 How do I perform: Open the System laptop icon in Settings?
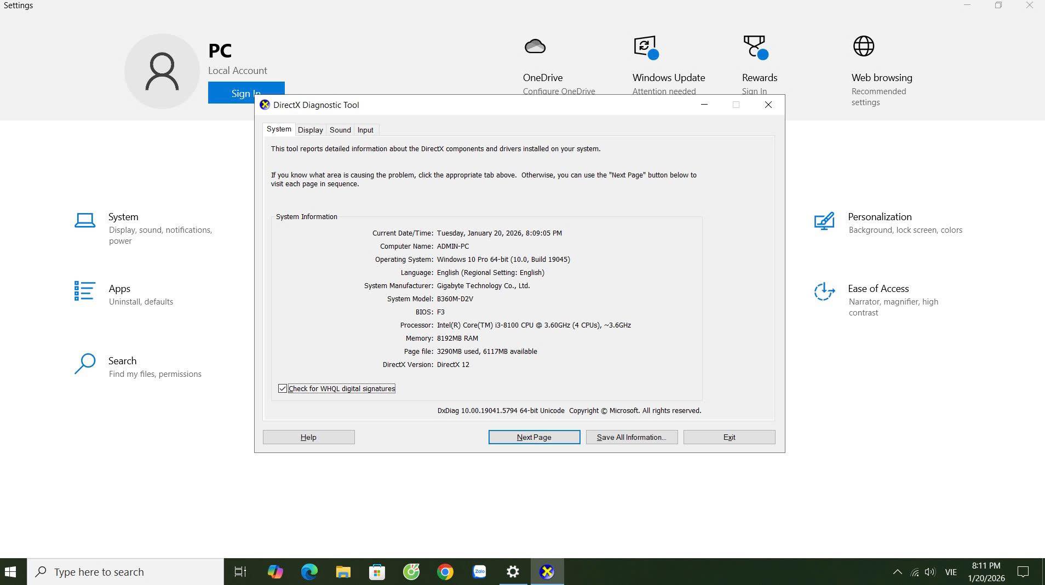pyautogui.click(x=85, y=220)
